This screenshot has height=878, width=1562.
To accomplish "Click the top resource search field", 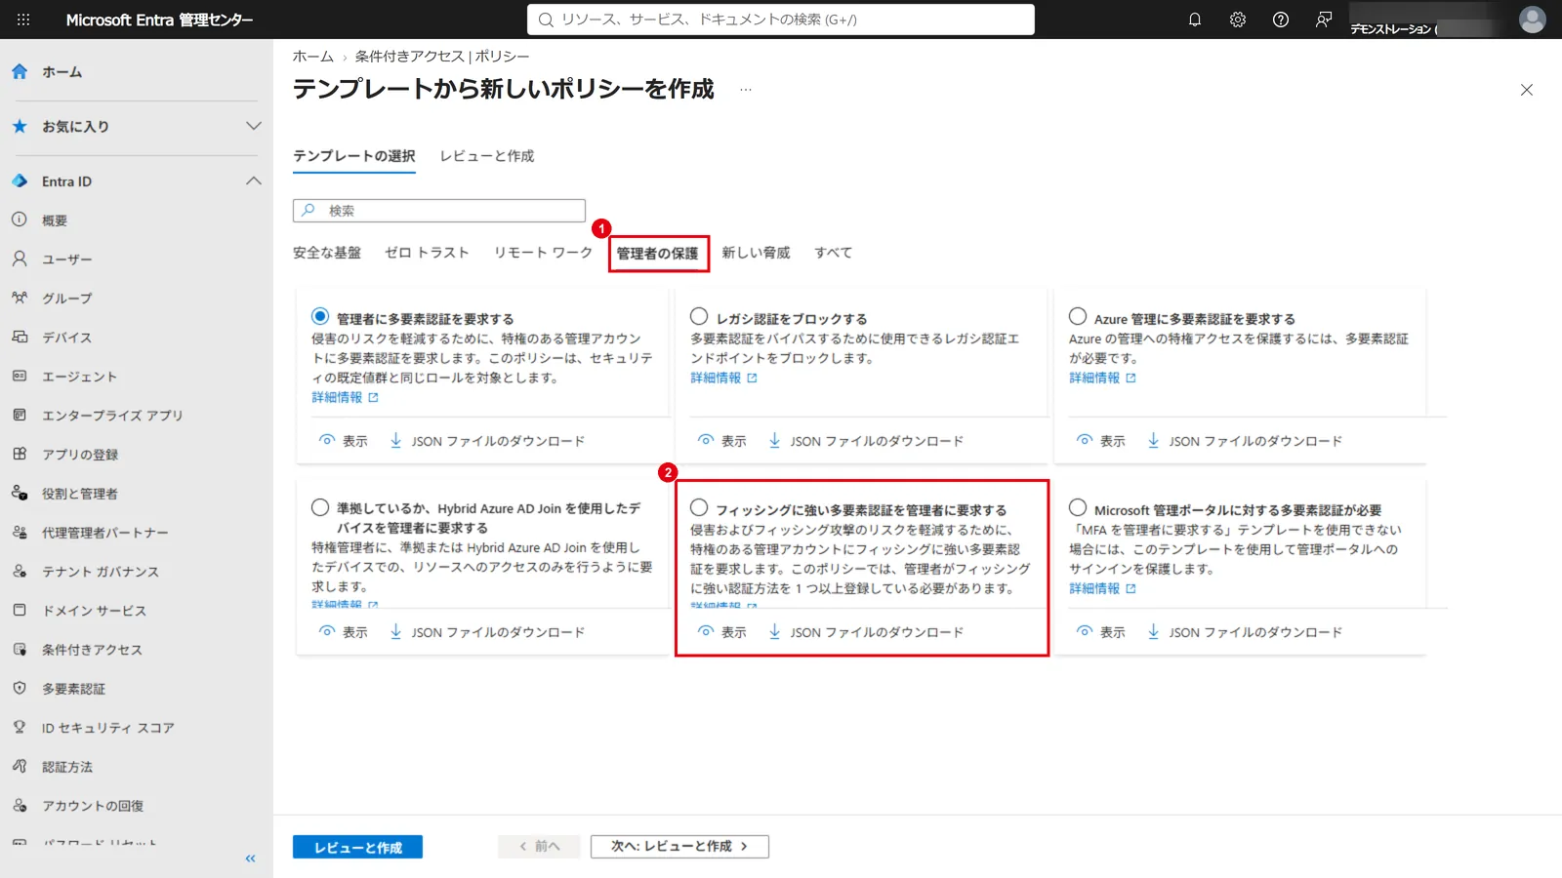I will tap(781, 20).
